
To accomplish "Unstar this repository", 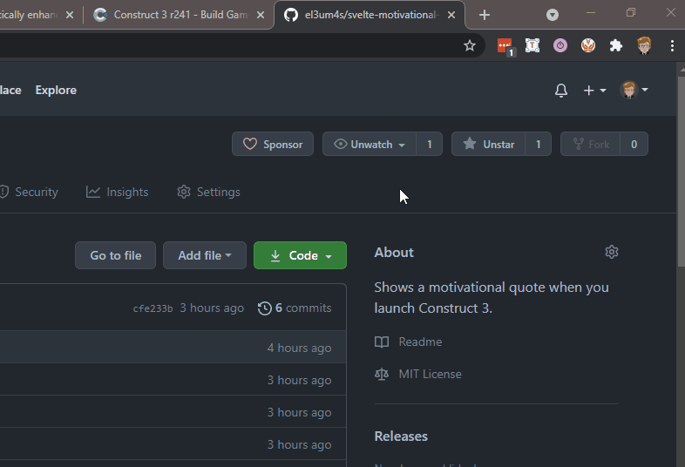I will pyautogui.click(x=488, y=144).
